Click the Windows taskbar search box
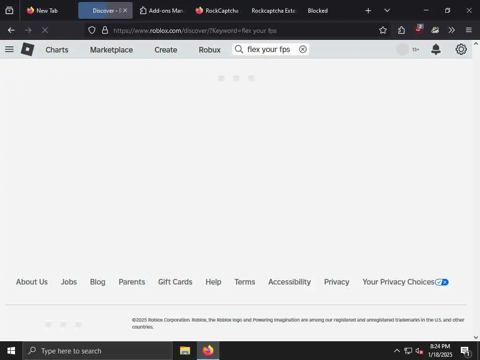Screen dimensions: 480x360 click(x=97, y=351)
